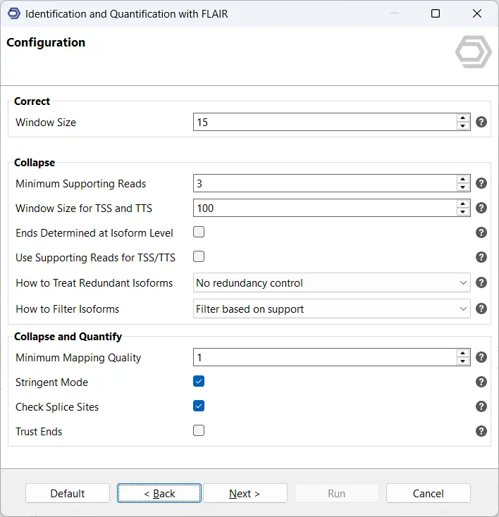The height and width of the screenshot is (517, 499).
Task: Open help for Minimum Supporting Reads
Action: (481, 183)
